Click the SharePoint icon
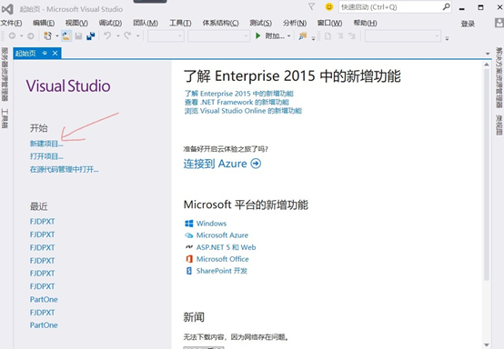The image size is (504, 349). tap(189, 271)
